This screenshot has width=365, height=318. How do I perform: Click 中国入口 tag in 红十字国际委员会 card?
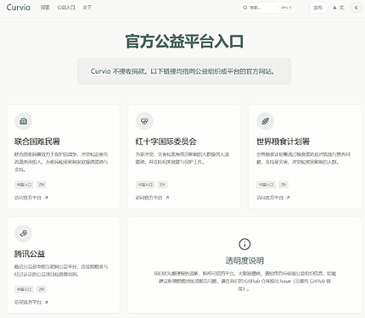tap(145, 185)
